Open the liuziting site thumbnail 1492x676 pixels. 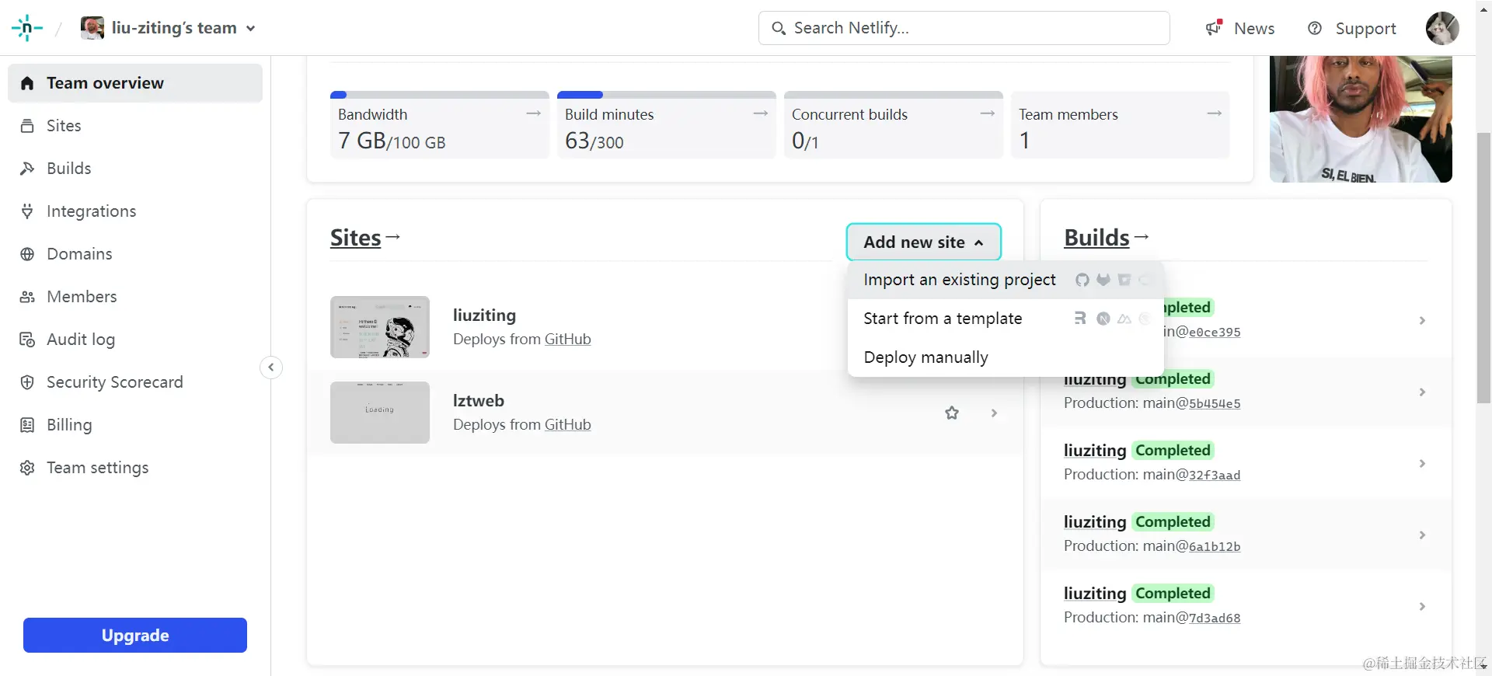tap(380, 327)
